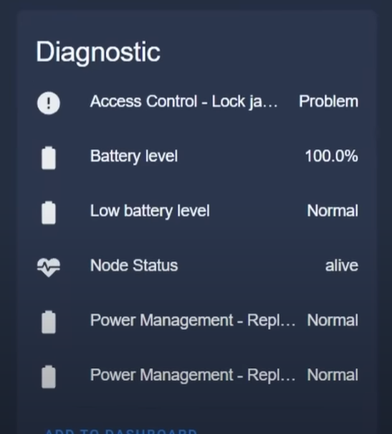This screenshot has height=434, width=392.
Task: Click the Problem state value
Action: 328,101
